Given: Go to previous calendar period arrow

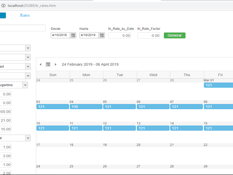Looking at the screenshot, I should pyautogui.click(x=41, y=64).
